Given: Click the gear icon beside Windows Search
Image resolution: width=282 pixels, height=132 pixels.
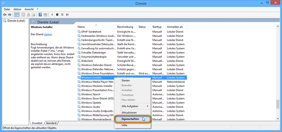Looking at the screenshot, I should point(79,94).
